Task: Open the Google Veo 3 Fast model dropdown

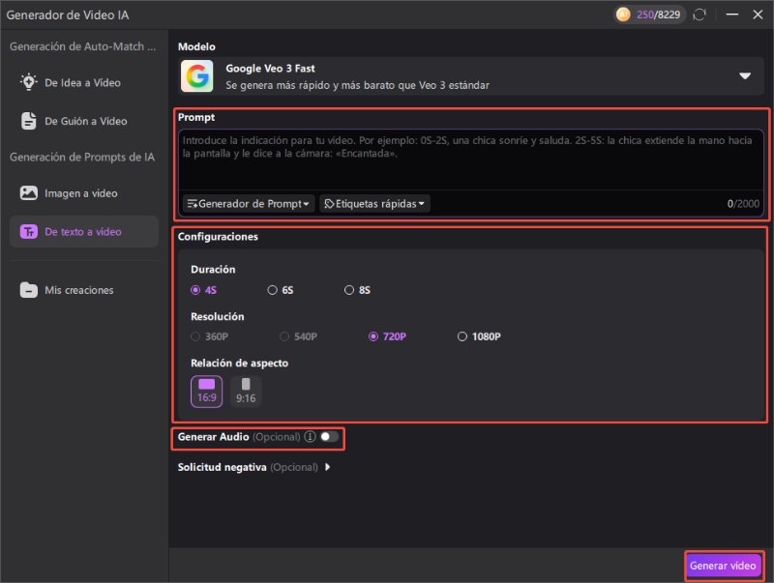Action: point(745,75)
